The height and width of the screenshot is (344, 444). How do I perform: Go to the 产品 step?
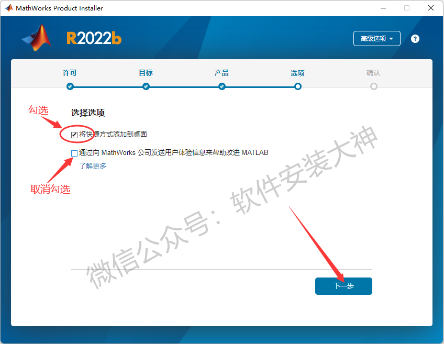pyautogui.click(x=221, y=73)
